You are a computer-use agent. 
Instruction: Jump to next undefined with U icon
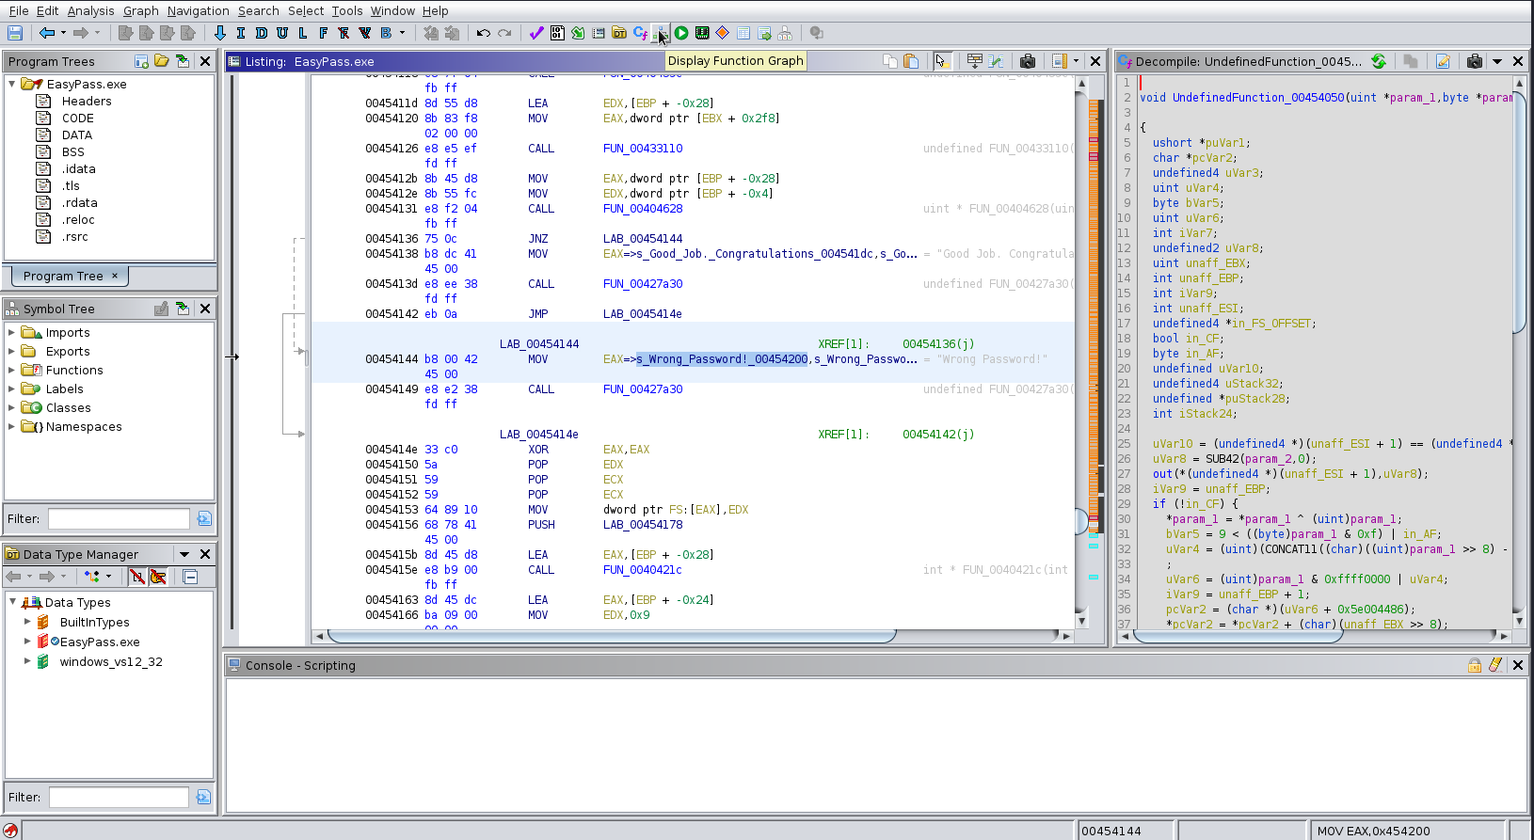pyautogui.click(x=282, y=33)
